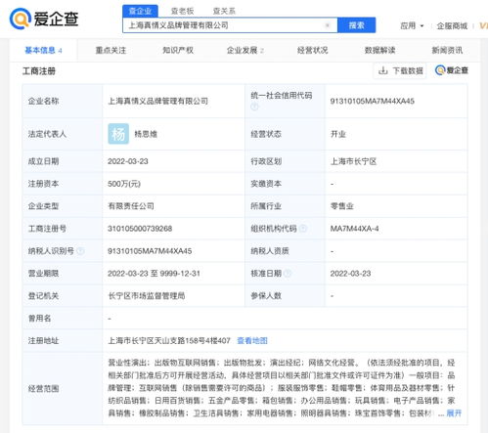Click the 下载数据 button

400,70
